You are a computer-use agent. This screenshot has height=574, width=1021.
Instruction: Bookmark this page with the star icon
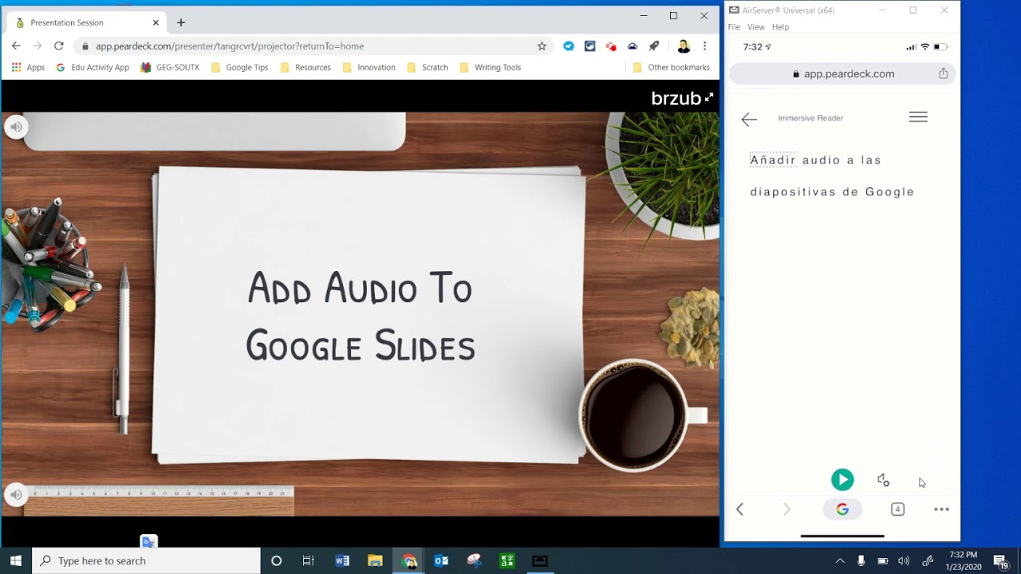click(542, 46)
